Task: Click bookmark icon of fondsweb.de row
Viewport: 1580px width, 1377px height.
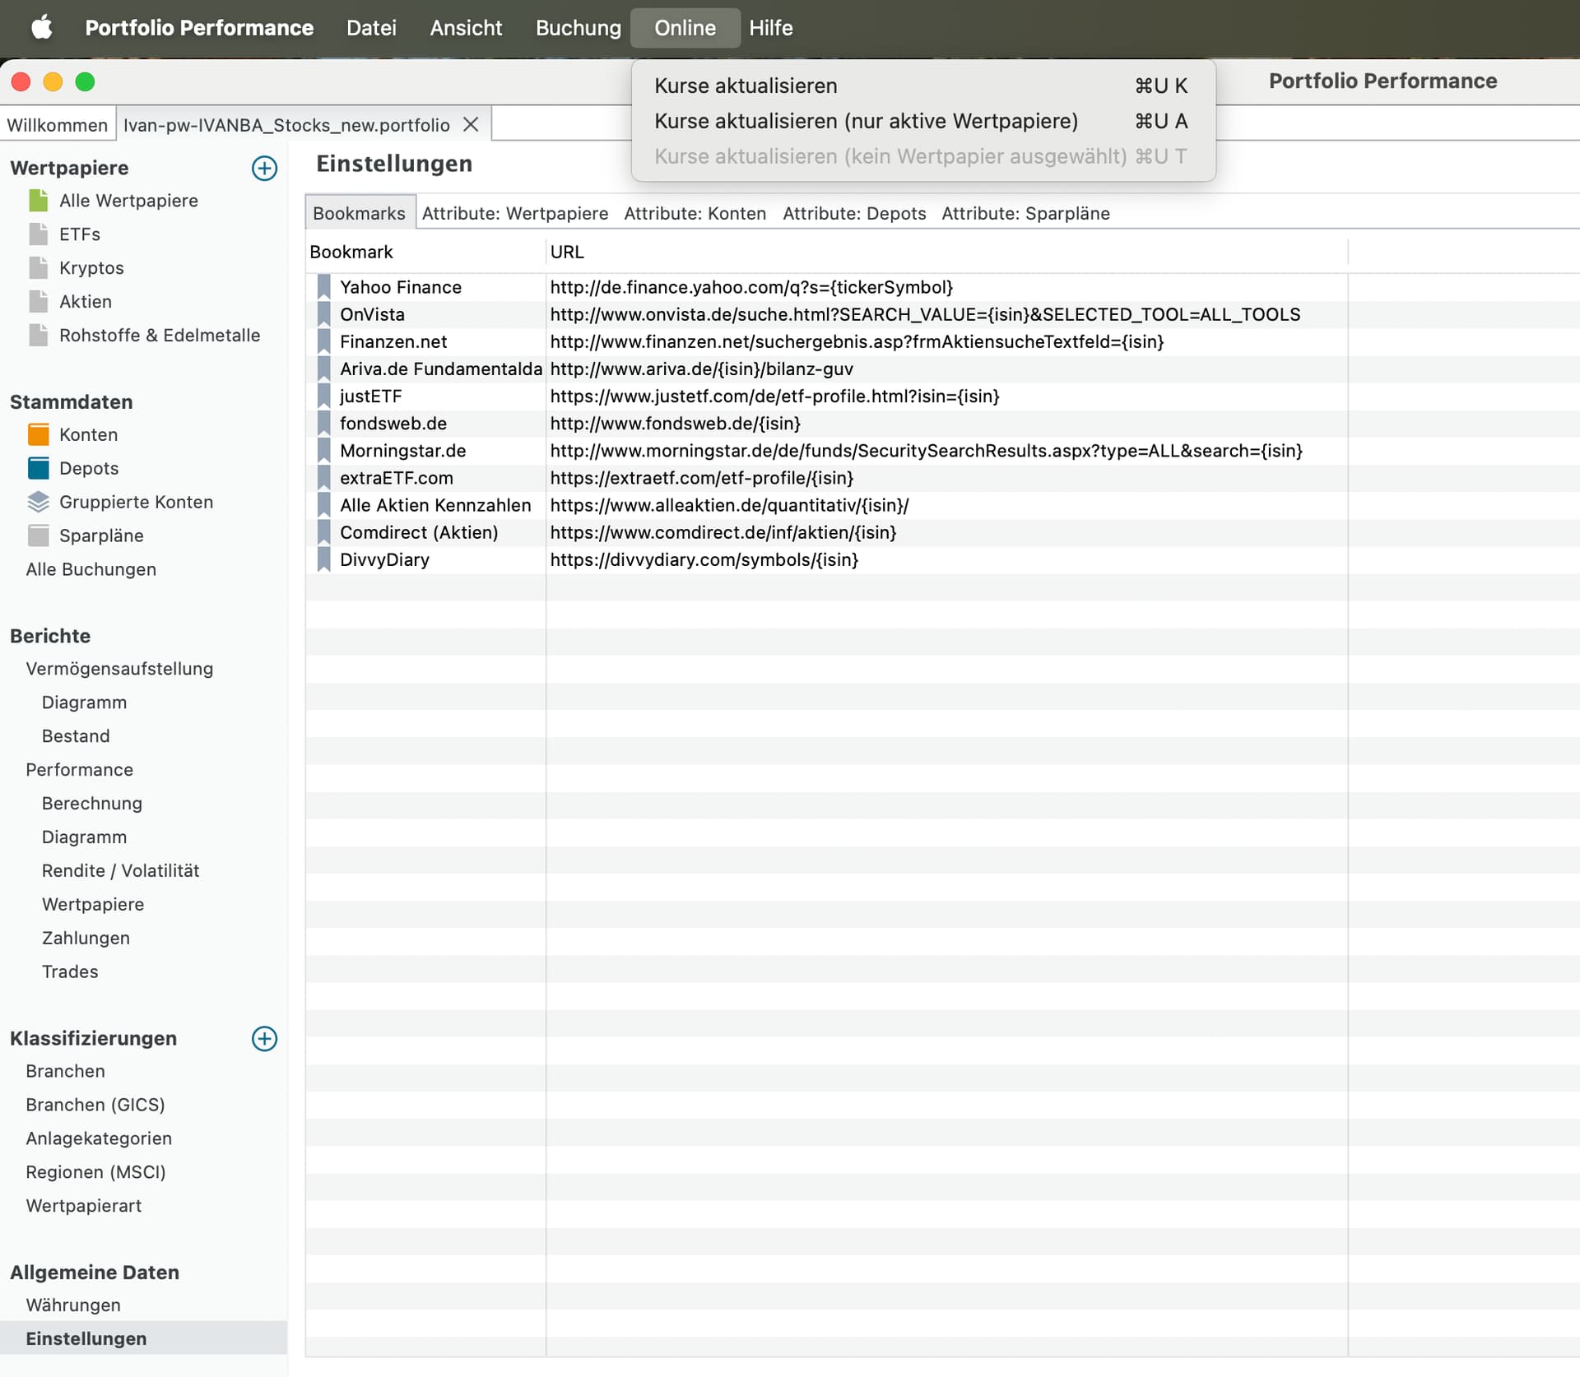Action: tap(323, 423)
